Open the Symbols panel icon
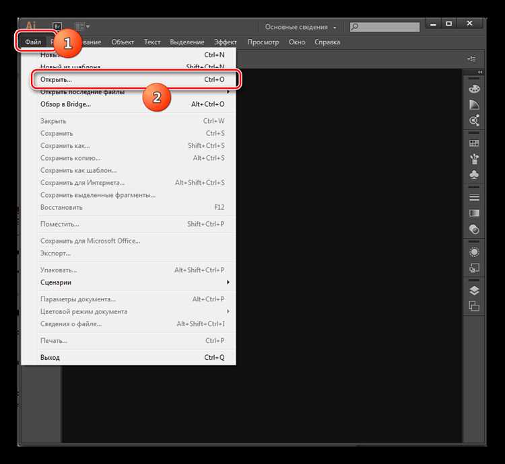Image resolution: width=505 pixels, height=464 pixels. pyautogui.click(x=474, y=174)
